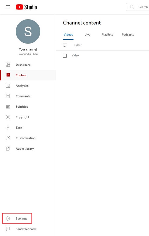The width and height of the screenshot is (149, 236).
Task: Open the filter list icon
Action: pyautogui.click(x=65, y=45)
